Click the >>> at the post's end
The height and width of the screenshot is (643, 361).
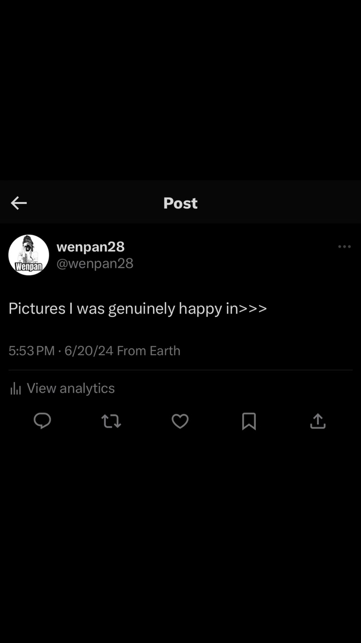click(253, 308)
